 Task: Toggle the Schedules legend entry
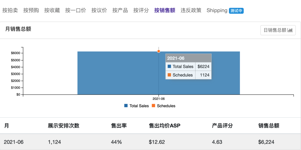coord(164,106)
